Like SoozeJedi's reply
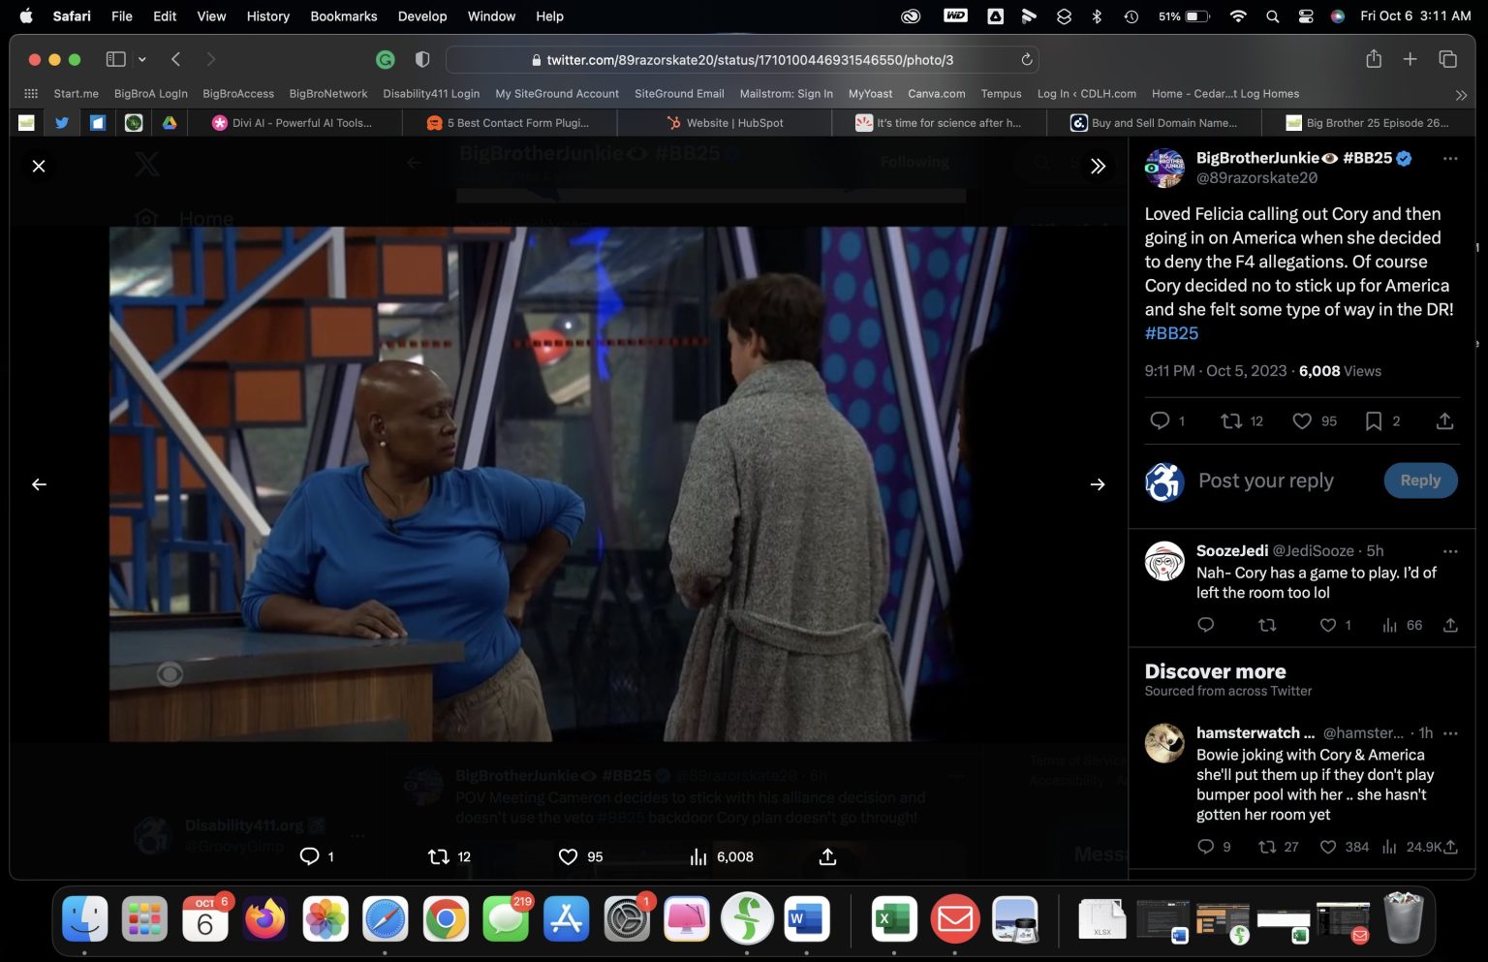The height and width of the screenshot is (962, 1488). tap(1328, 626)
